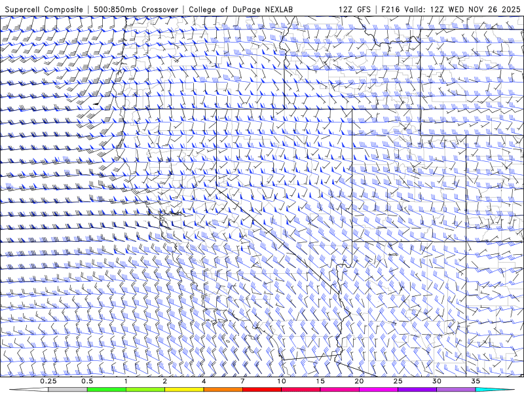
Task: Click the legend value 25
Action: pyautogui.click(x=398, y=381)
